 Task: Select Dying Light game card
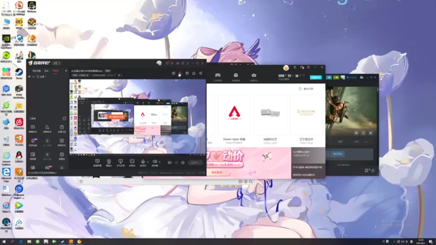pos(270,119)
